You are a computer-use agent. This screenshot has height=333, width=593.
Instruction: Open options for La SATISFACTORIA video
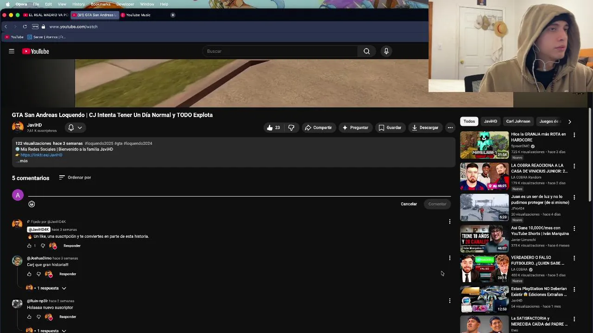click(574, 319)
